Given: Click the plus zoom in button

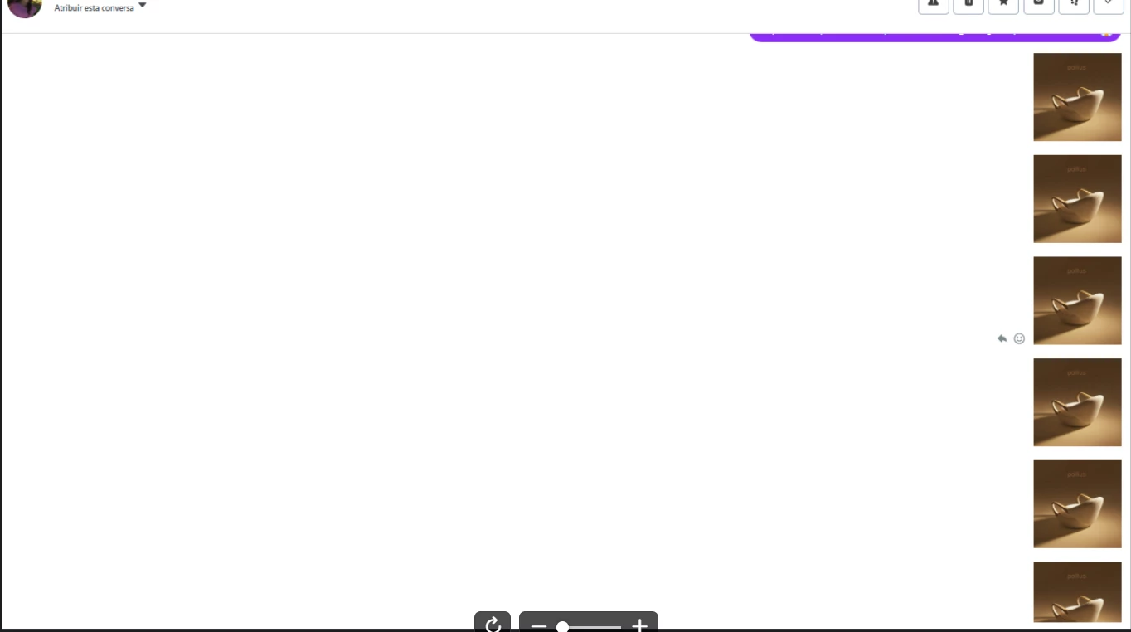Looking at the screenshot, I should point(639,626).
